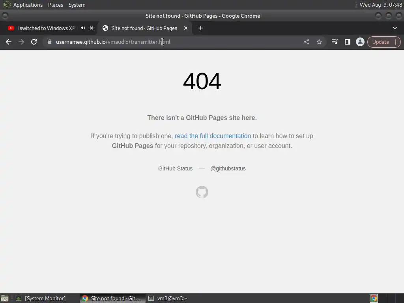The height and width of the screenshot is (303, 404).
Task: Click the MATE logo icon in top panel
Action: click(x=6, y=5)
